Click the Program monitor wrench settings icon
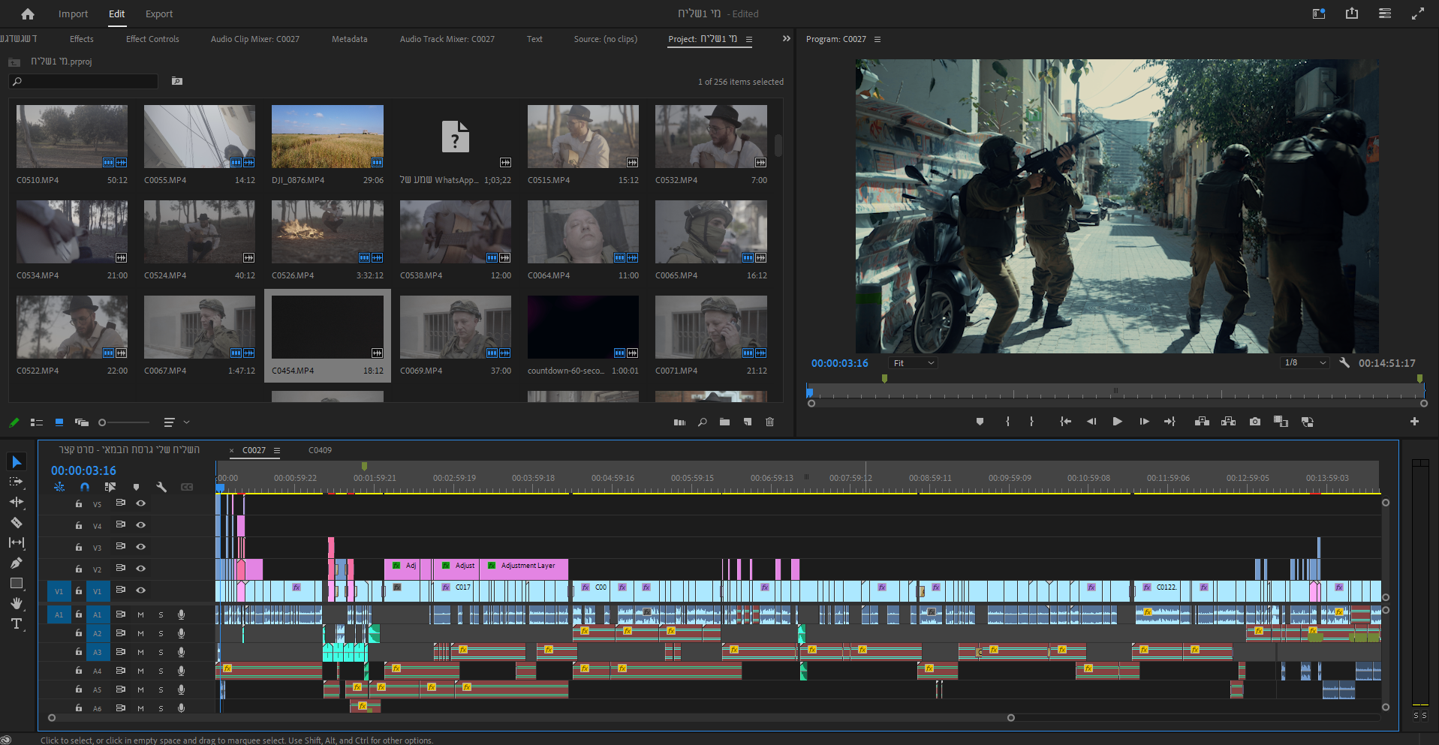This screenshot has height=745, width=1439. [x=1344, y=363]
